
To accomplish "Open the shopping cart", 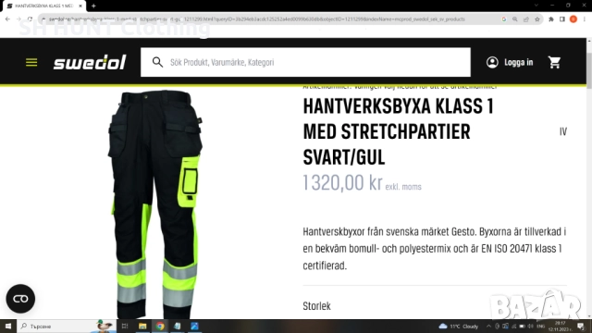I will point(554,62).
